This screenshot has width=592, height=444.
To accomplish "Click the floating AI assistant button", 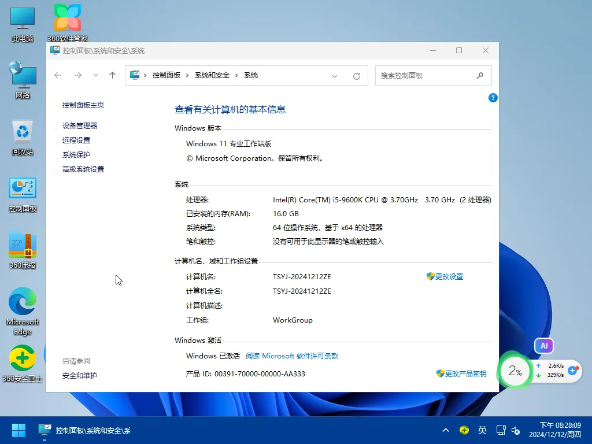I will (x=543, y=345).
